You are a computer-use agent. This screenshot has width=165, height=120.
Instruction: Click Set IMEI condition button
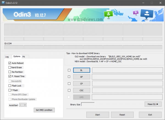click(x=44, y=110)
